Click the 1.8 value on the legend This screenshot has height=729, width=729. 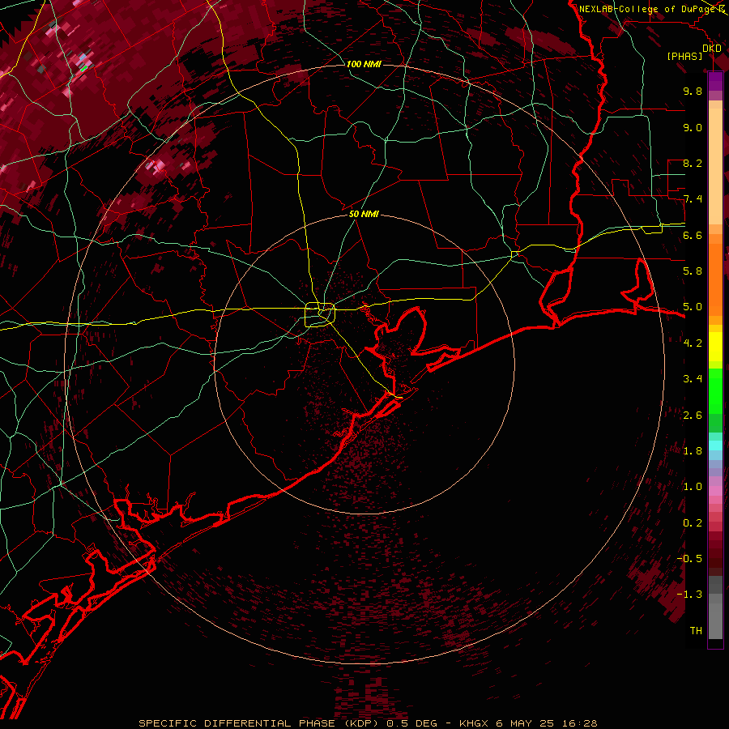[x=693, y=450]
